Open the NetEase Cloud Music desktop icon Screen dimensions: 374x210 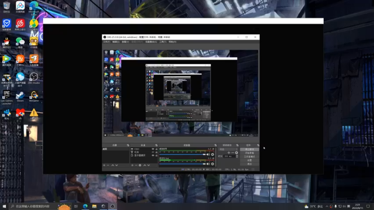[x=20, y=25]
